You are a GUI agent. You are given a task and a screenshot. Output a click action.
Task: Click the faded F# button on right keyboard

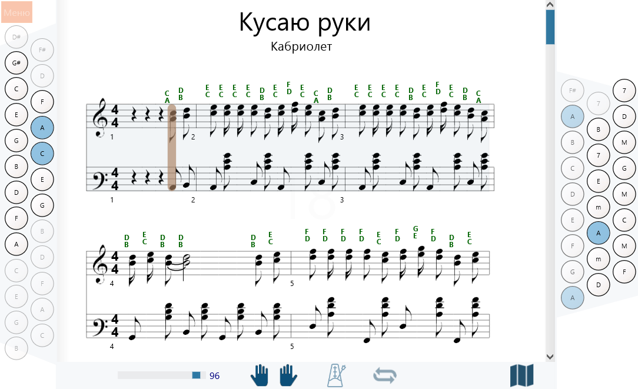coord(573,90)
